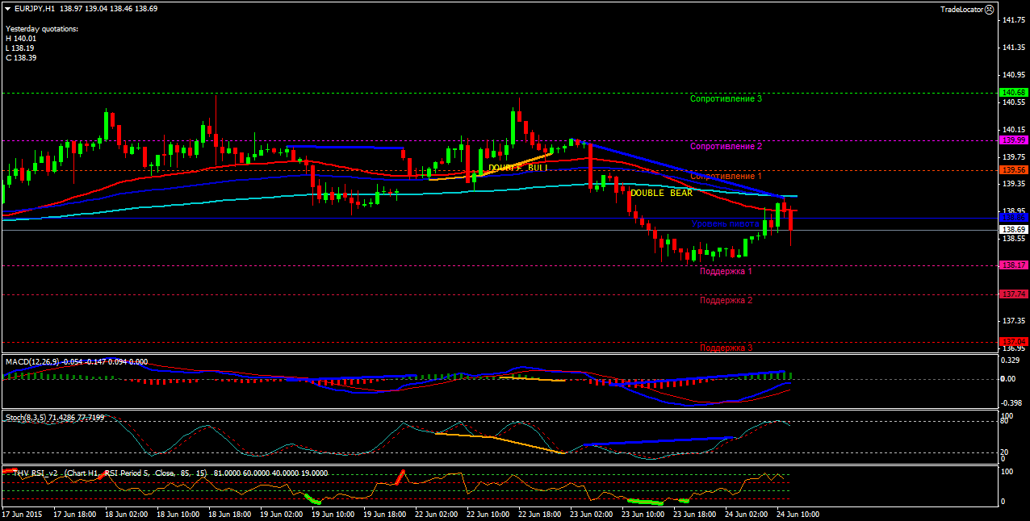Click the red 137.04 support price tag

pos(1012,342)
